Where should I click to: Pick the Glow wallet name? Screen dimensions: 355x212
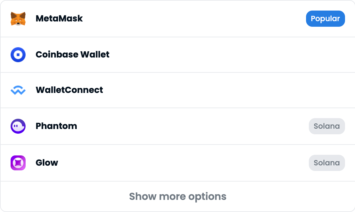[x=47, y=163]
